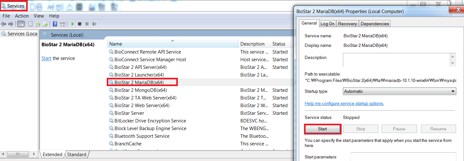
Task: Click the gear icon beside BioStar 2 MongoDB(x64)
Action: [111, 90]
